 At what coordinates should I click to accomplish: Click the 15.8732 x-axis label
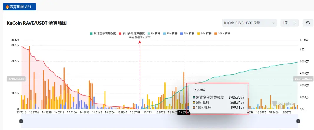point(160,112)
